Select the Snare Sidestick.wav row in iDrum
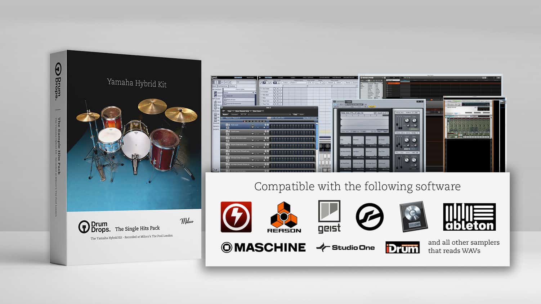The height and width of the screenshot is (304, 541). point(268,145)
